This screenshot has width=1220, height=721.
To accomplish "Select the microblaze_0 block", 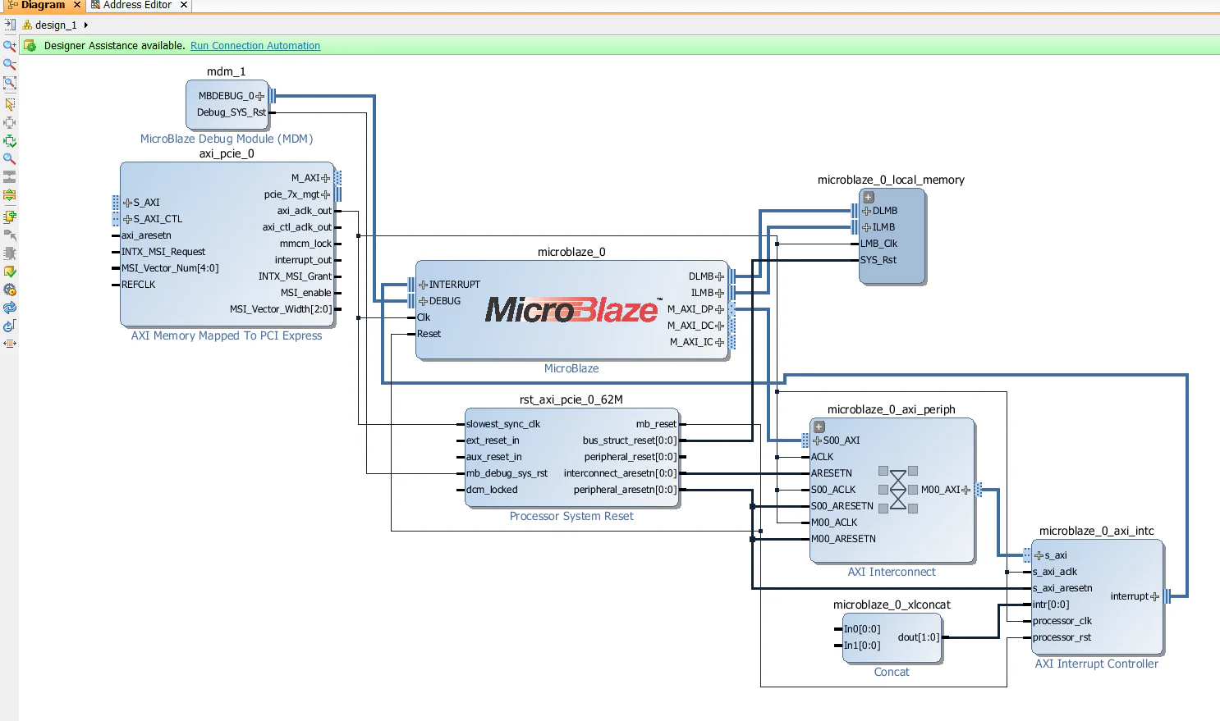I will tap(572, 312).
